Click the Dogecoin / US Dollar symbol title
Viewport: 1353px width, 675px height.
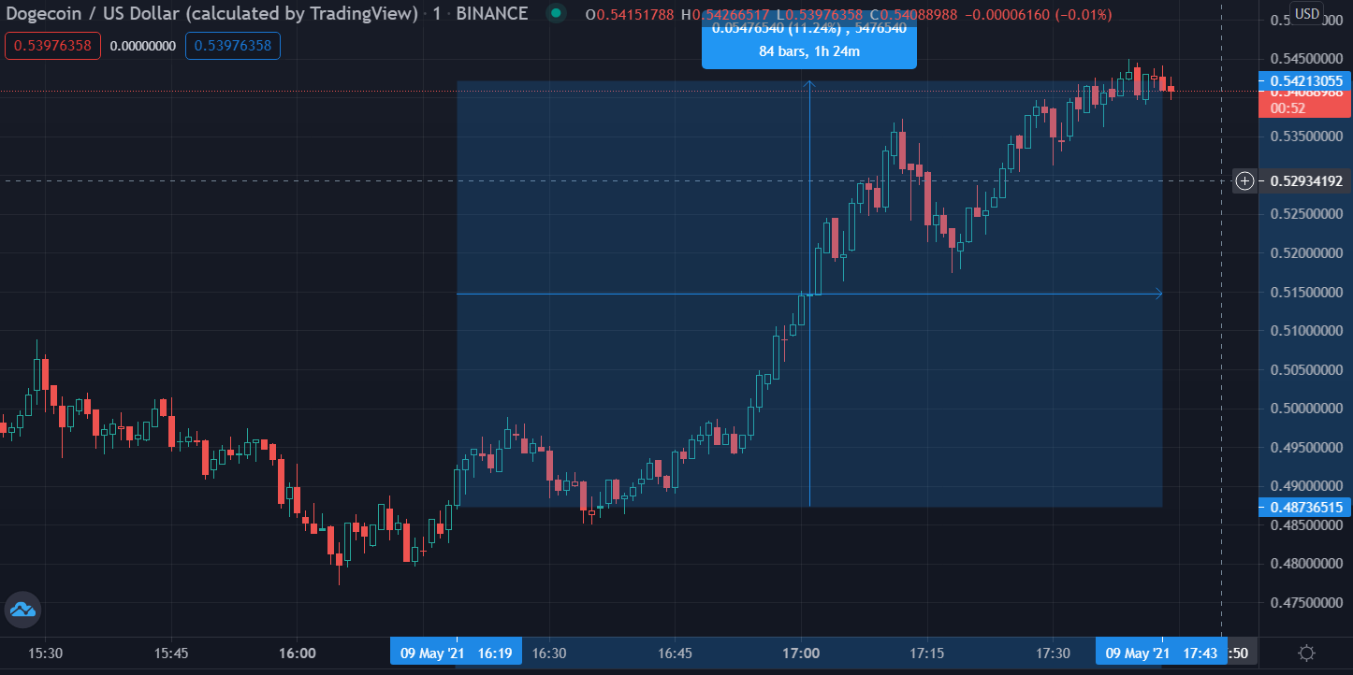pyautogui.click(x=211, y=14)
